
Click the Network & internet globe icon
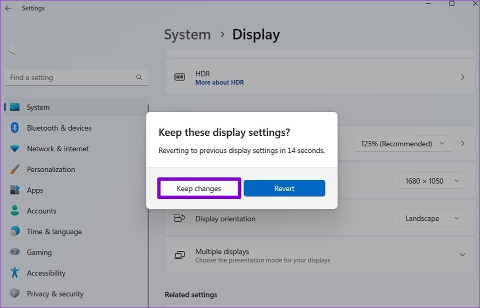[15, 149]
